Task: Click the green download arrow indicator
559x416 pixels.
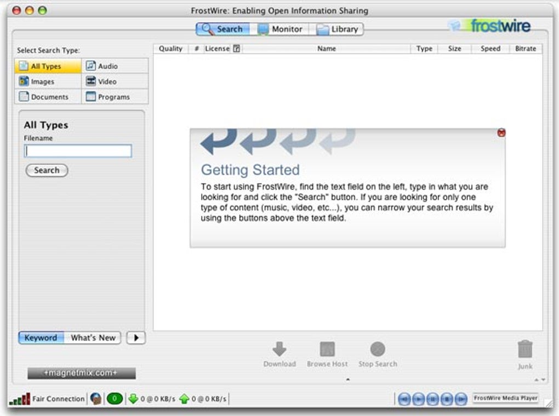Action: [133, 399]
